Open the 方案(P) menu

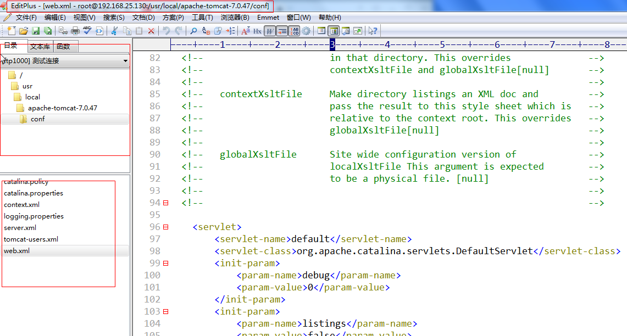point(173,18)
